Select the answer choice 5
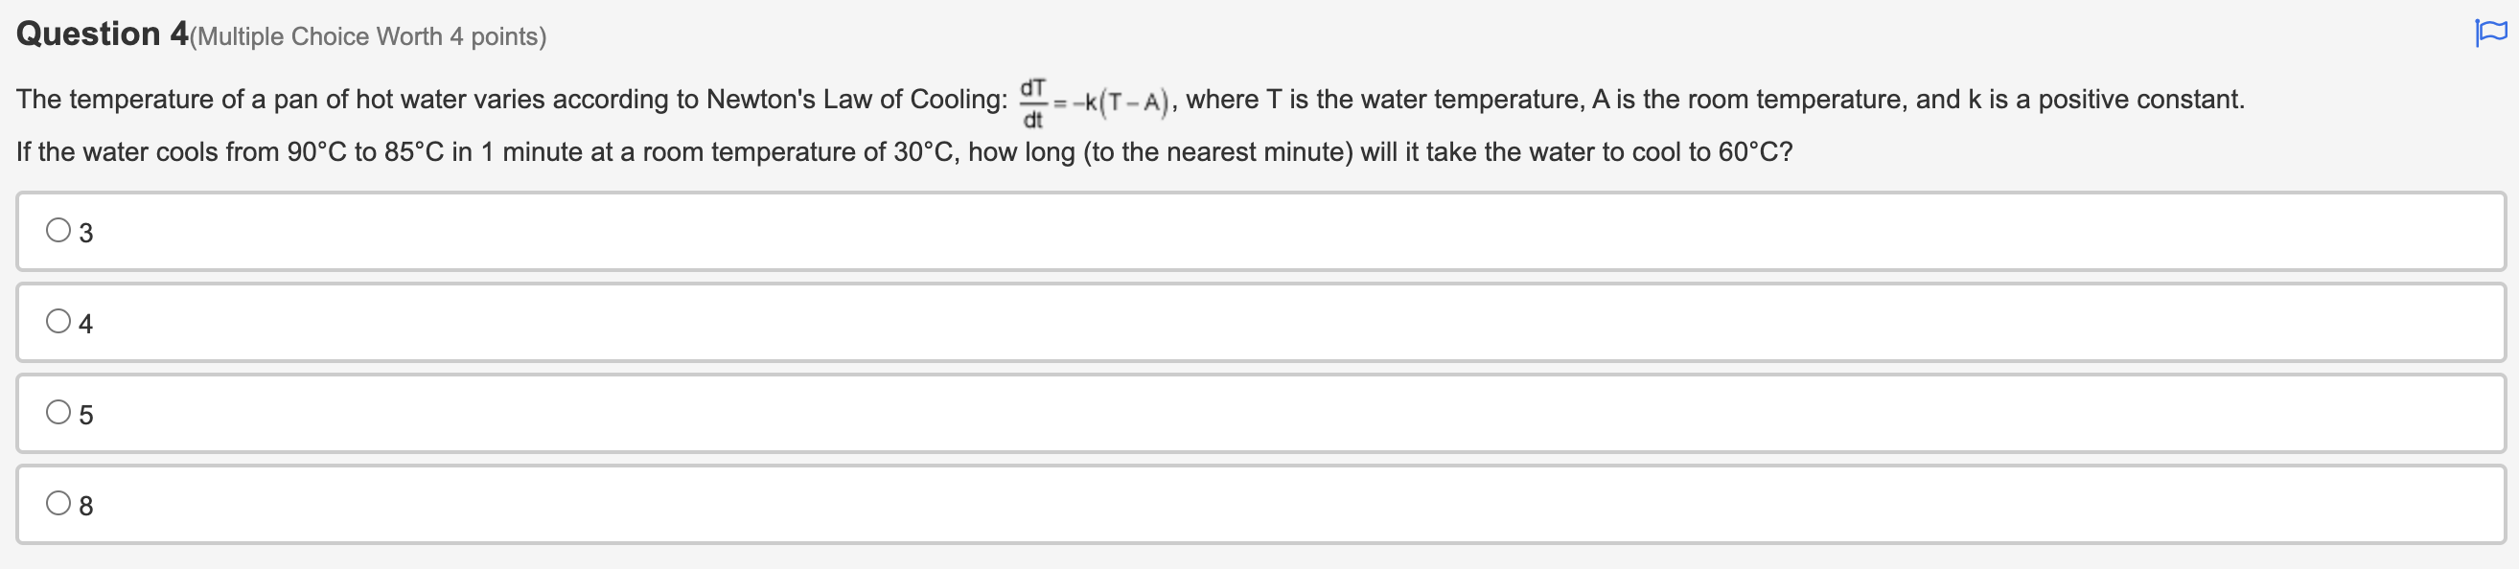This screenshot has height=569, width=2519. 58,414
